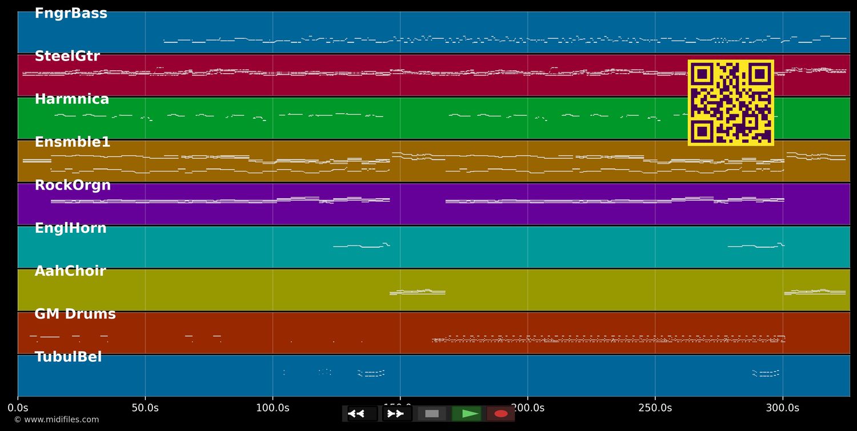Click the gray stop button
This screenshot has width=857, height=431.
coord(432,413)
